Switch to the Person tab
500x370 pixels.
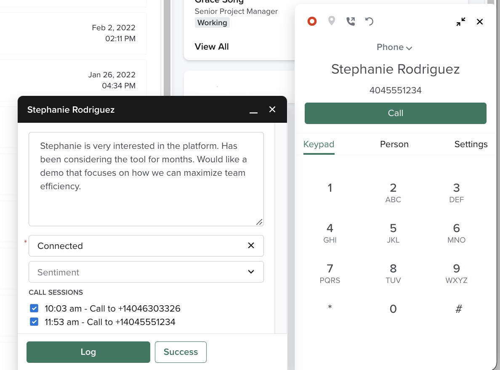tap(394, 144)
